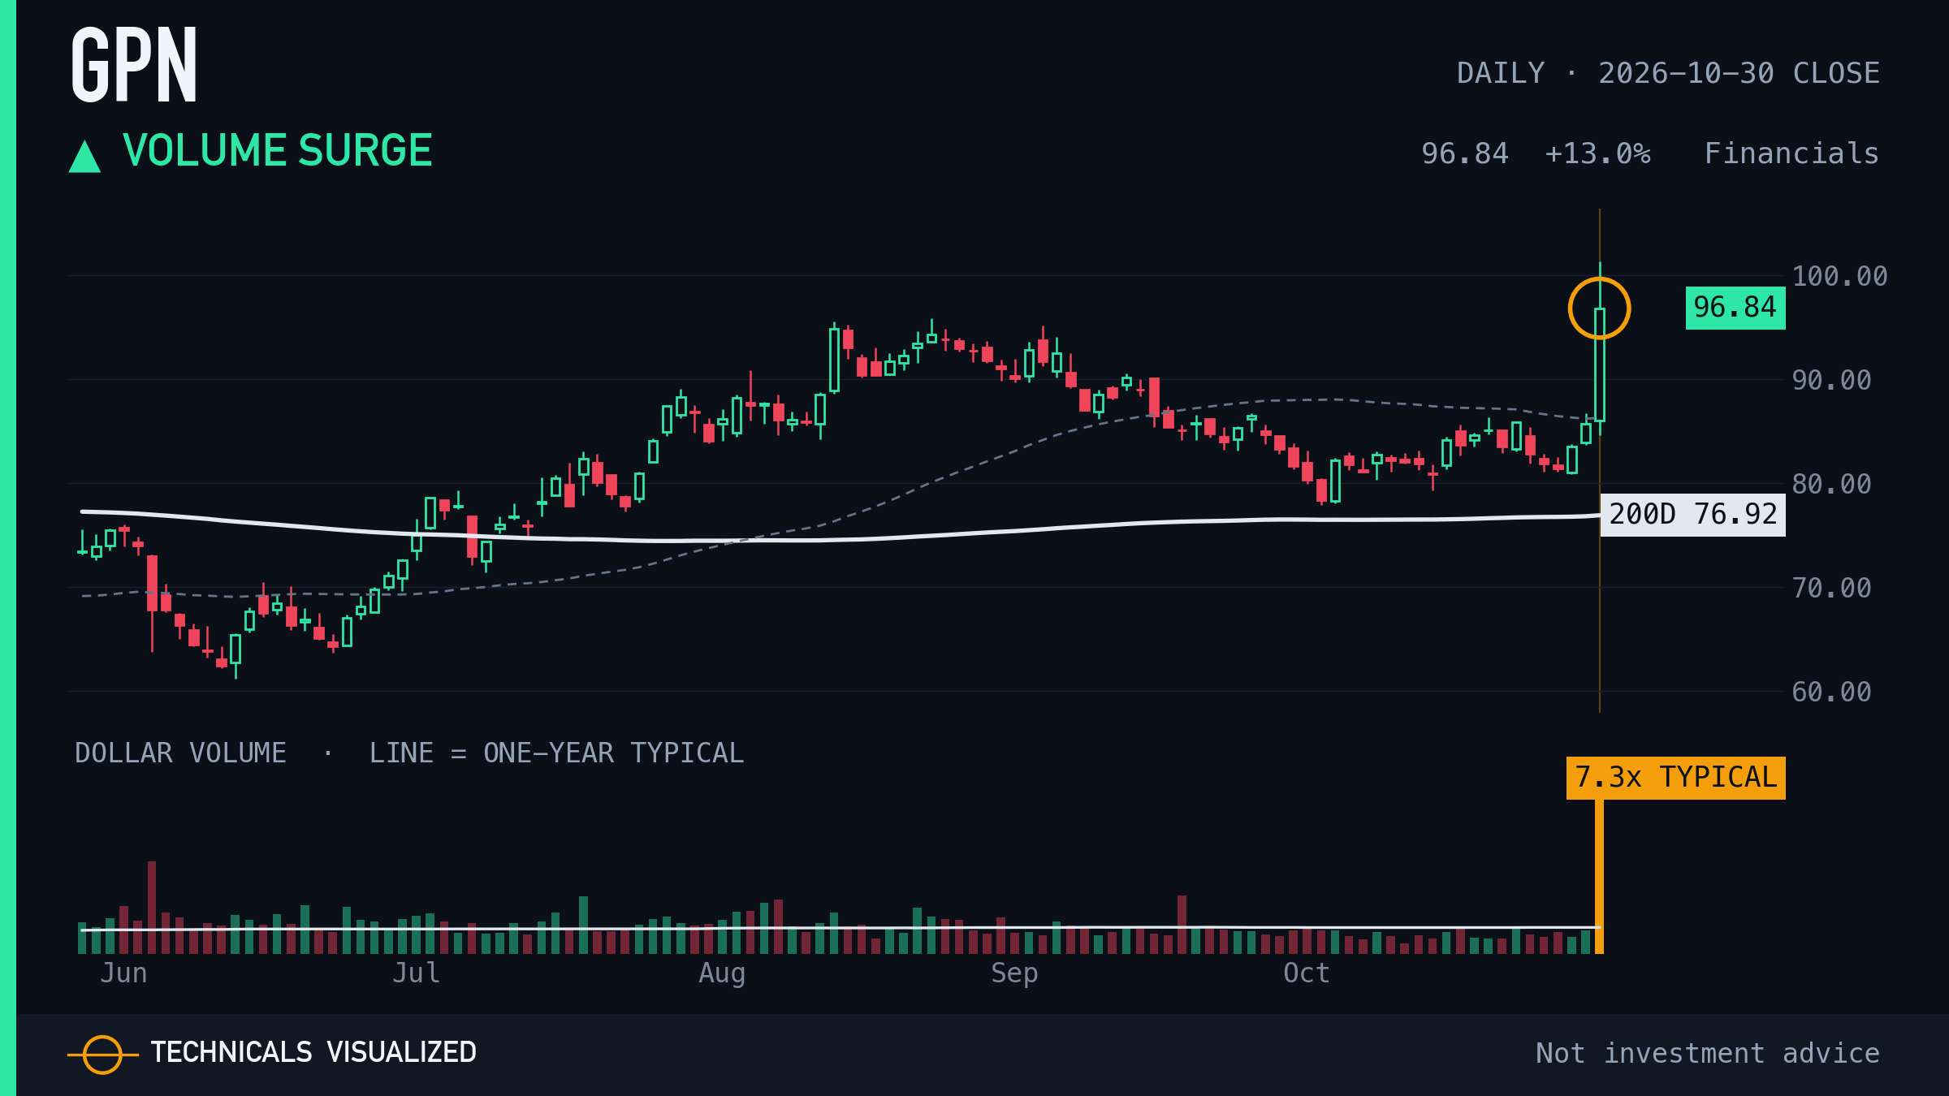Click the green 96.84 price tag
Screen dimensions: 1949x1096
click(1735, 308)
